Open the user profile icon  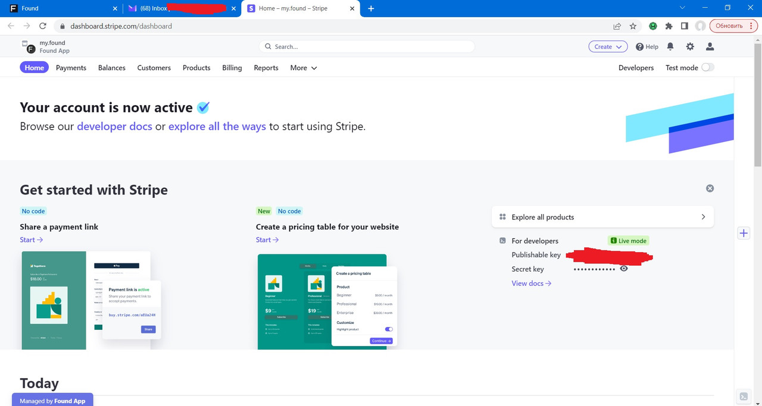click(x=710, y=46)
